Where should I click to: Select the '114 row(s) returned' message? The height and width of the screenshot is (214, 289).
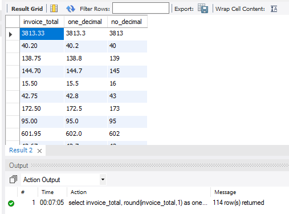click(238, 203)
